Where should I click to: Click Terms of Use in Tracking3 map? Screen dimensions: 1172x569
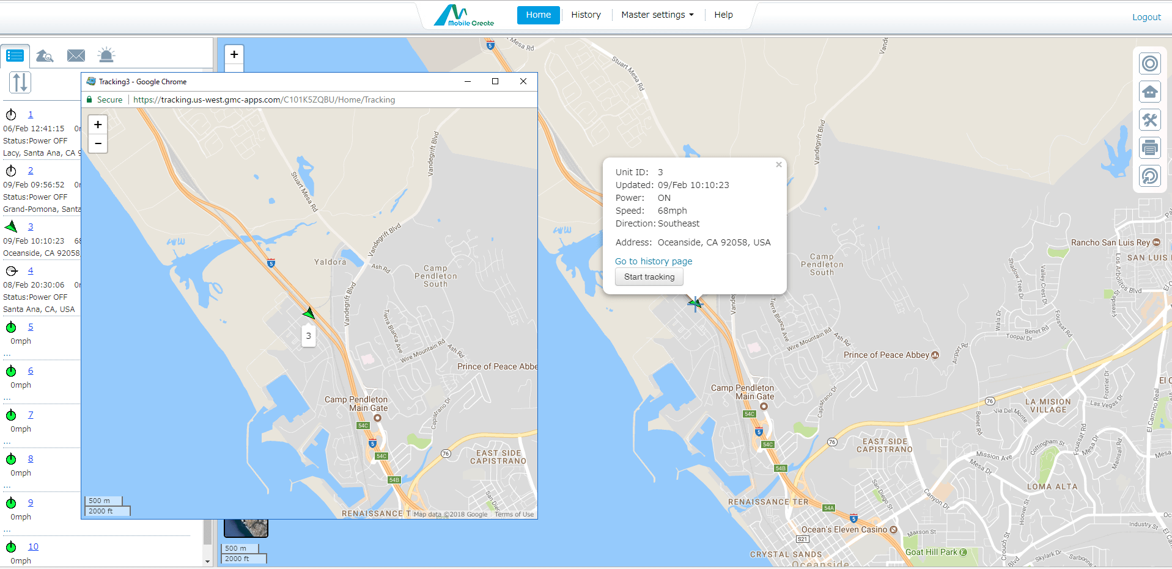pos(514,515)
